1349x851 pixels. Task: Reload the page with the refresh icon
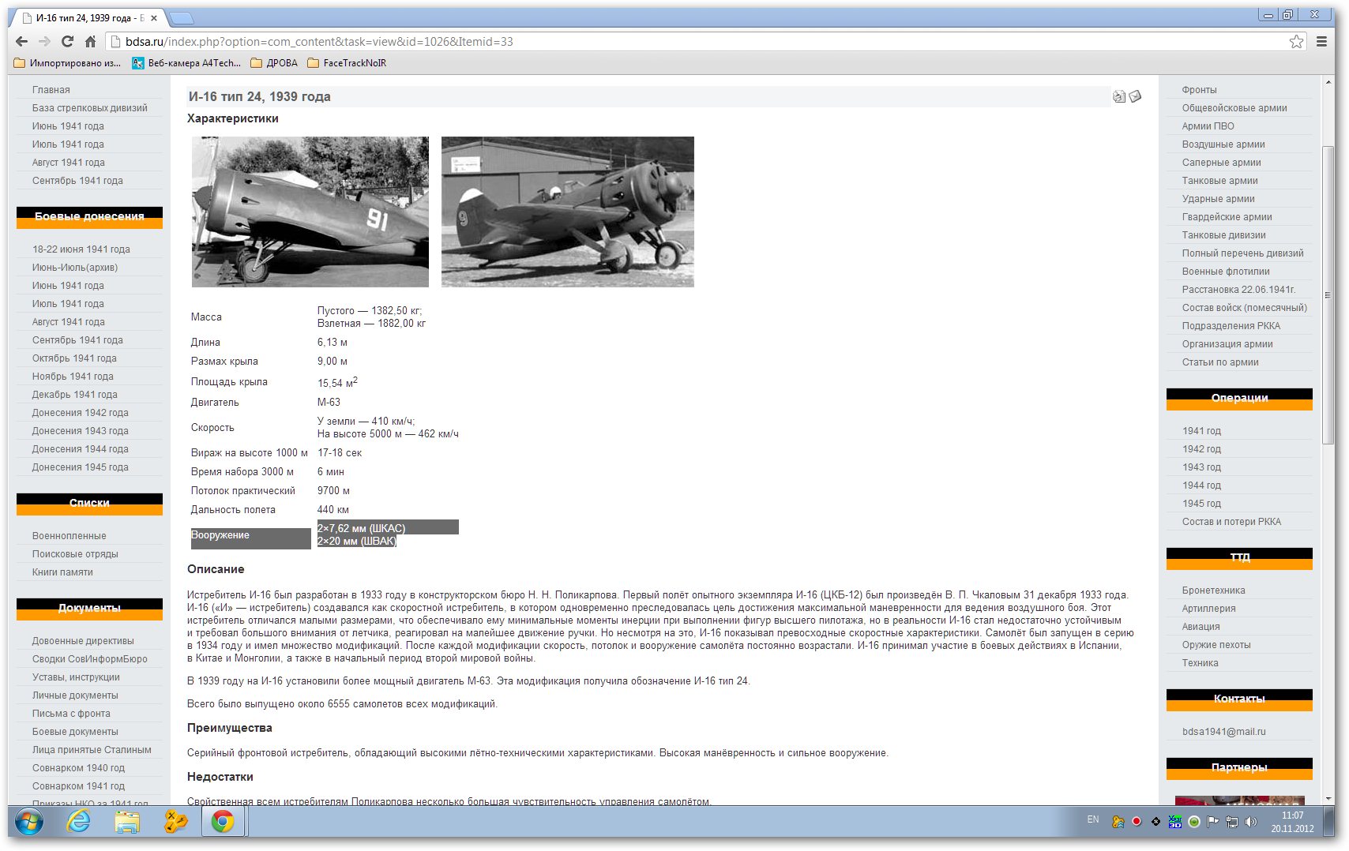pos(67,42)
